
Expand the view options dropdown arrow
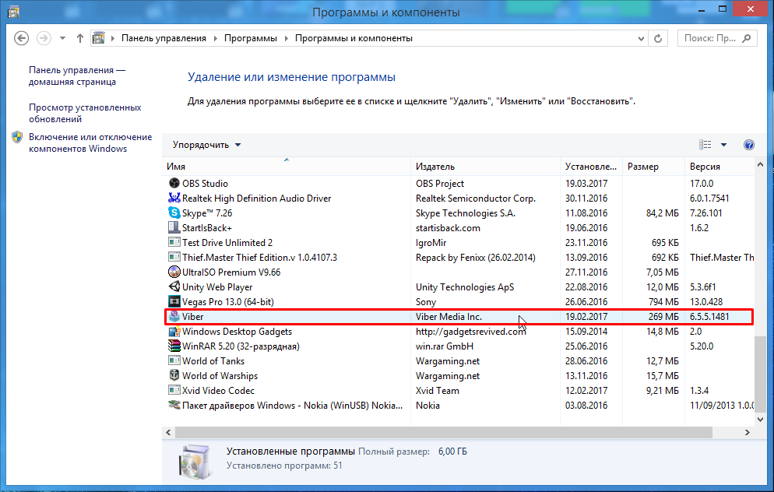[723, 145]
